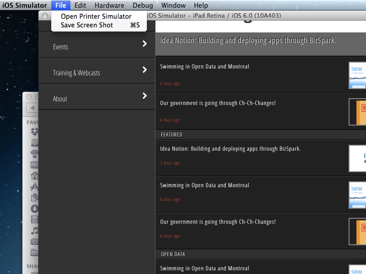
Task: Select Home house icon in Finder sidebar
Action: coord(35,175)
